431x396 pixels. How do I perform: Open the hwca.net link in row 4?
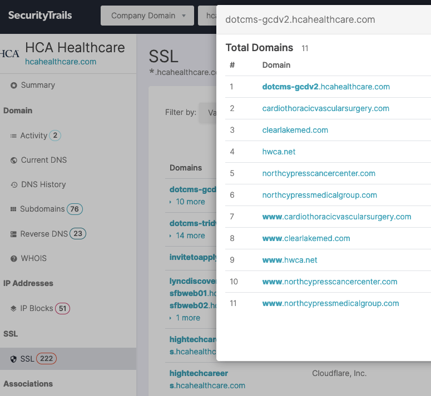click(279, 152)
